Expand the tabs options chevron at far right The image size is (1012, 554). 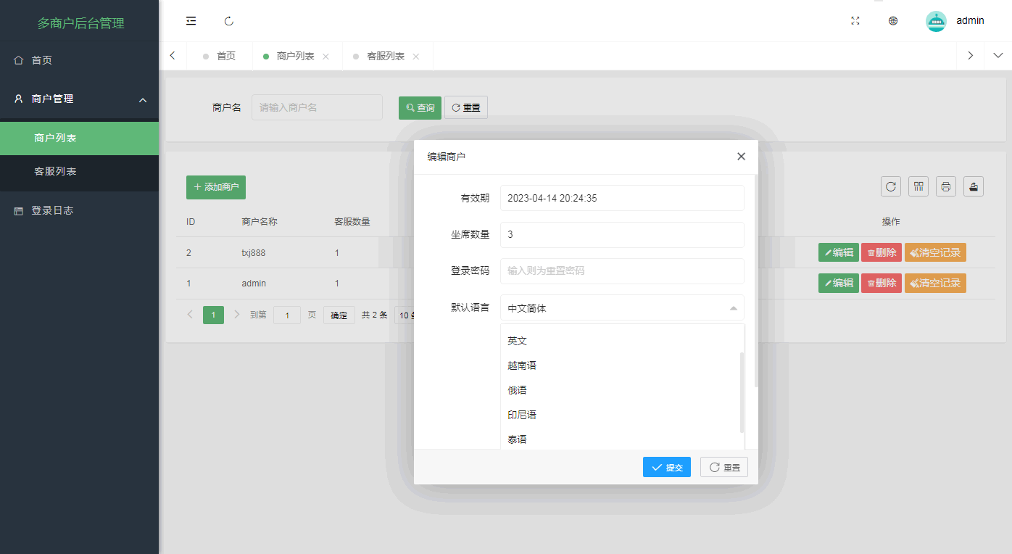[x=998, y=56]
